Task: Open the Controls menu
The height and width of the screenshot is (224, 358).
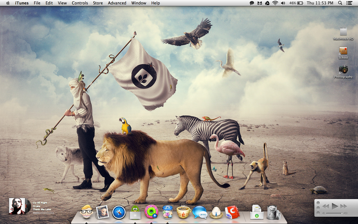Action: pos(80,3)
